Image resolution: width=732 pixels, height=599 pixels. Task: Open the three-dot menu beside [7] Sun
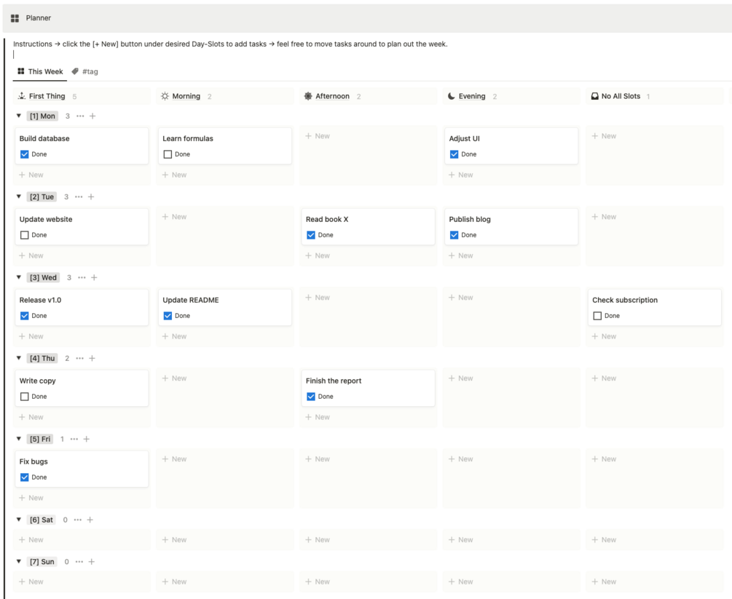point(79,562)
